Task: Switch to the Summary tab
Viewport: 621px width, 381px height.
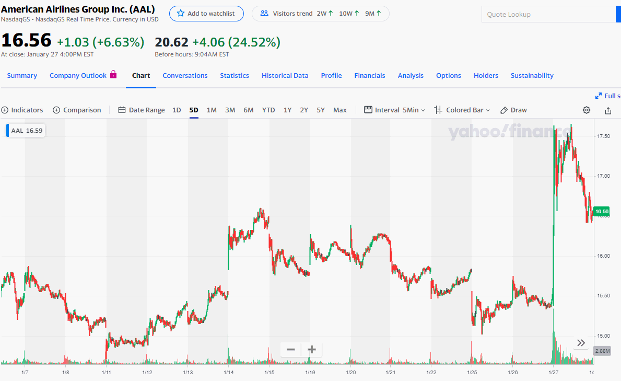Action: 22,75
